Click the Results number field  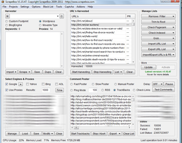pyautogui.click(x=46, y=90)
